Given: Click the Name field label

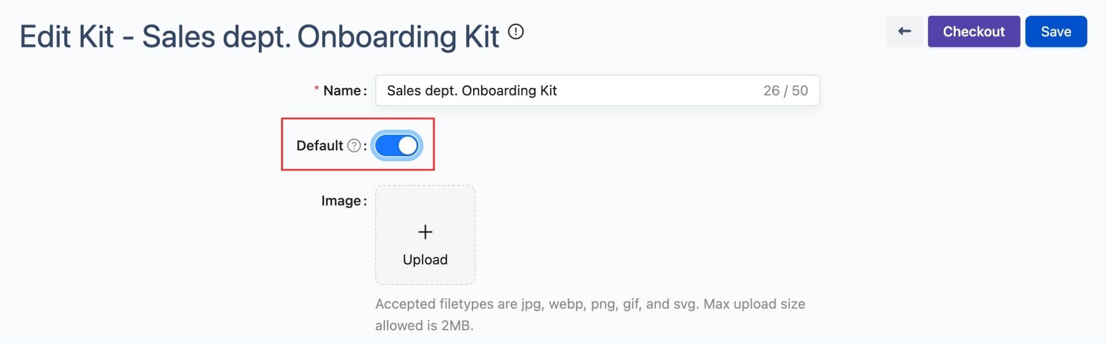Looking at the screenshot, I should click(341, 90).
